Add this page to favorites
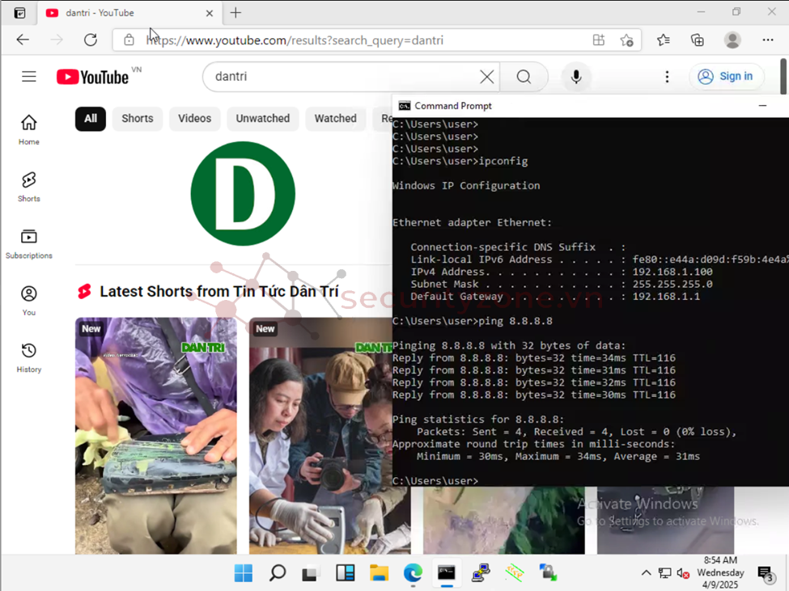Screen dimensions: 789x591 626,40
